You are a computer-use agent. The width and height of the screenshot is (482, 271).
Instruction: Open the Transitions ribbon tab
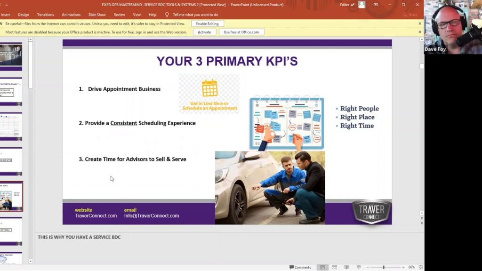pyautogui.click(x=45, y=15)
